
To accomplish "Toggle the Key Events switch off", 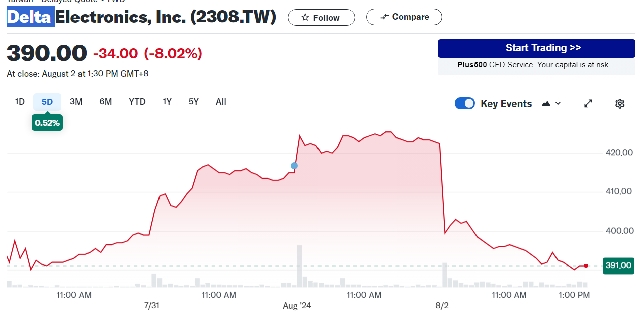I will [464, 103].
